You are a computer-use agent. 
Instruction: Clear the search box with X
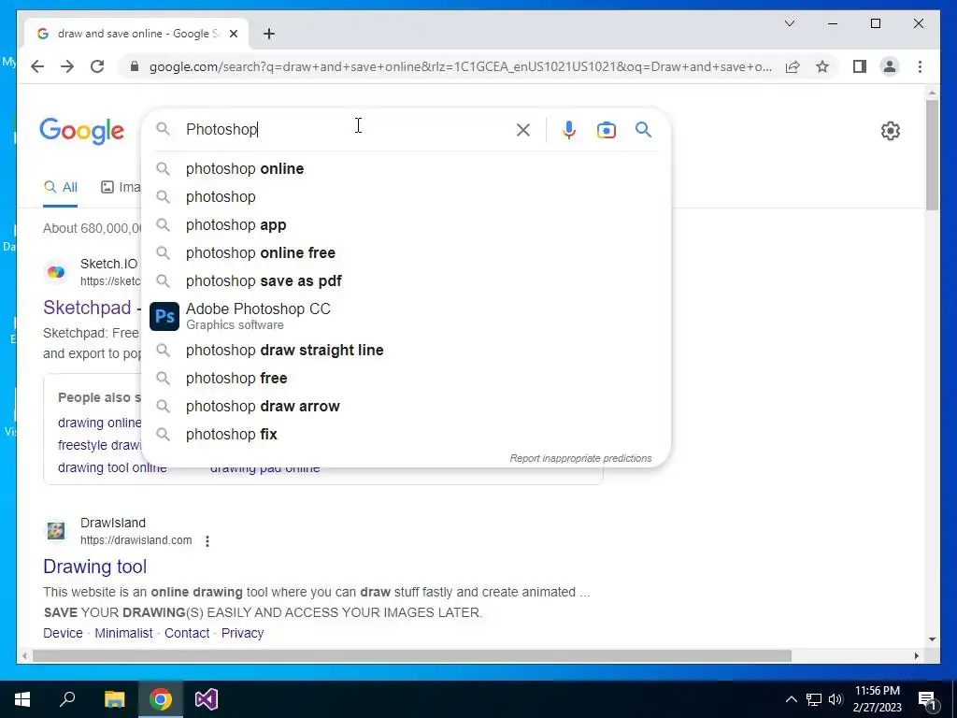[523, 129]
